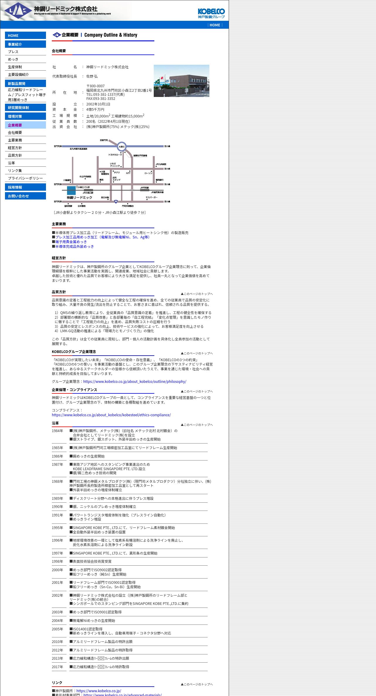376x696 pixels.
Task: Open リンク集 sidebar item
Action: point(25,170)
